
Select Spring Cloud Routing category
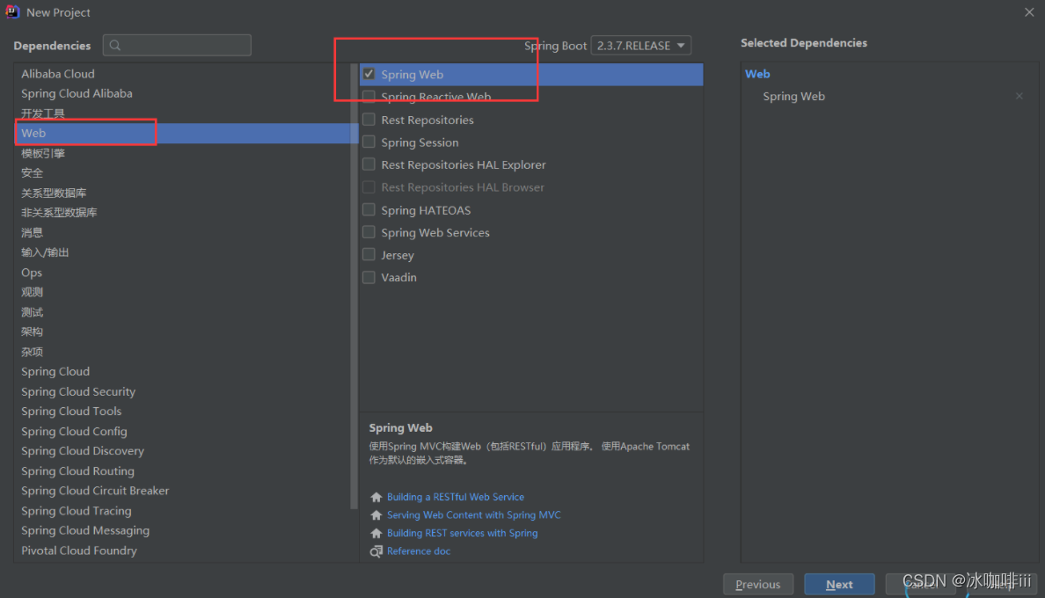(182, 470)
